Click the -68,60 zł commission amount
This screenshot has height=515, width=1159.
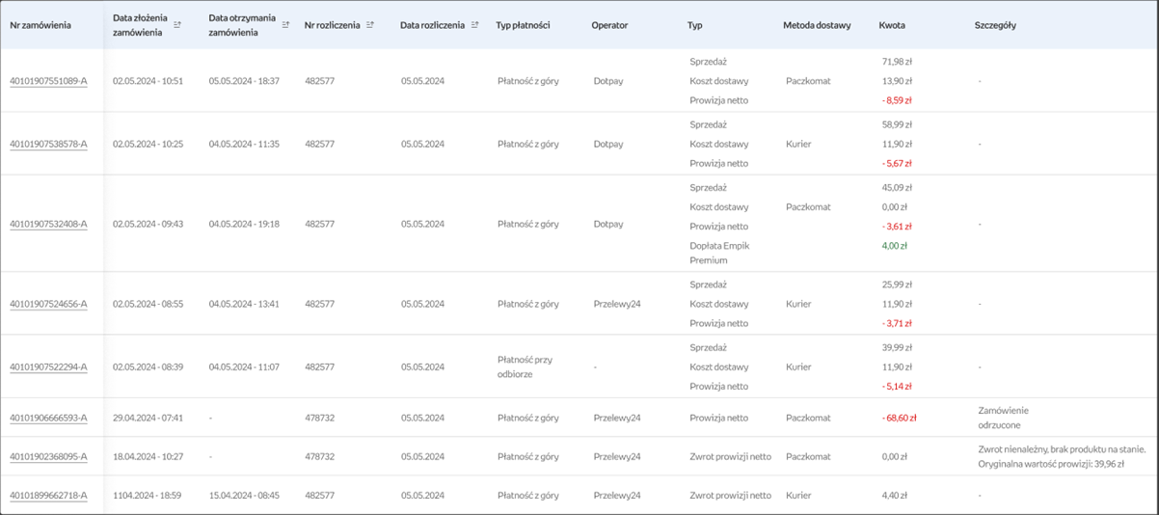(899, 418)
